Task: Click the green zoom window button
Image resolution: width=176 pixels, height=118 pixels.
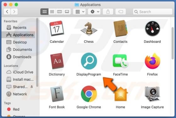Action: [16, 5]
